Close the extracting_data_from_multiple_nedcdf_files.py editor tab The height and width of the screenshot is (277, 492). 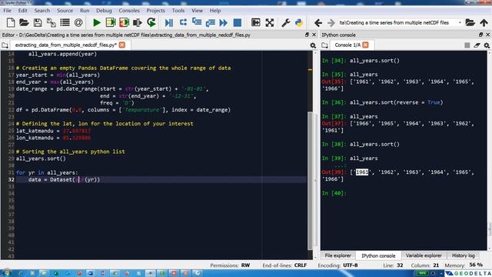[x=122, y=45]
